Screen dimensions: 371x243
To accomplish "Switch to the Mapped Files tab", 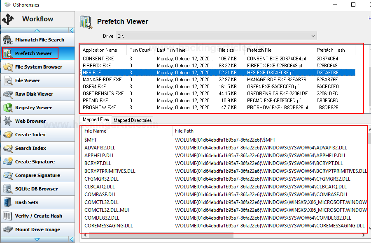I will click(x=96, y=119).
